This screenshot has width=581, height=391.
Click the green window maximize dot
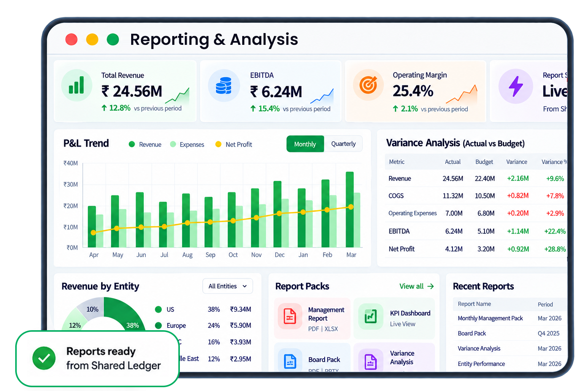coord(113,39)
